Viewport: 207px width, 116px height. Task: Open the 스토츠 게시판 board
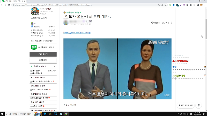(37, 106)
